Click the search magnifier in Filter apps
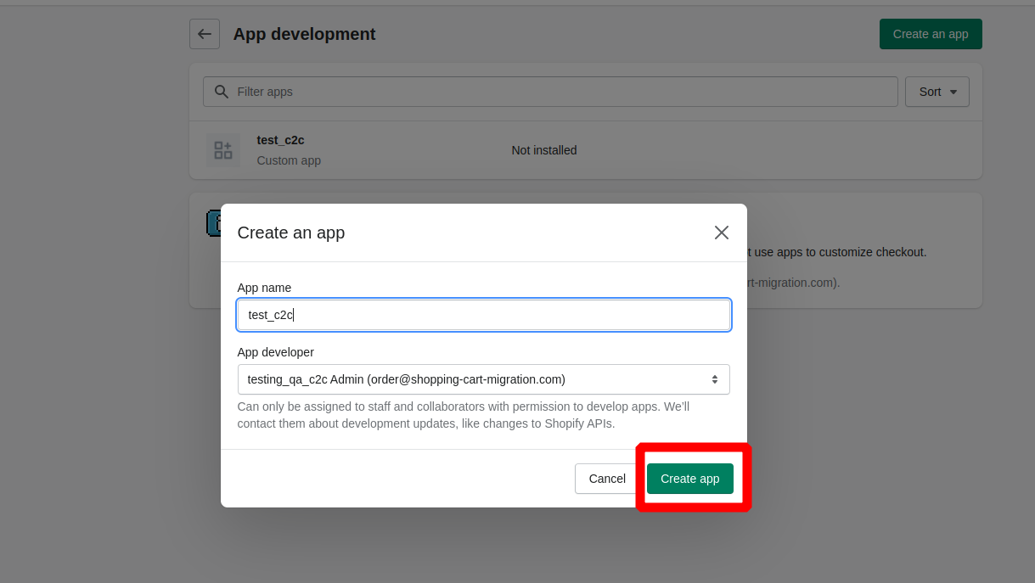 tap(222, 92)
